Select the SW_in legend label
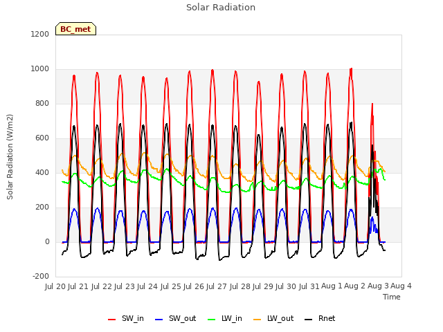Image resolution: width=443 pixels, height=332 pixels. pos(133,318)
